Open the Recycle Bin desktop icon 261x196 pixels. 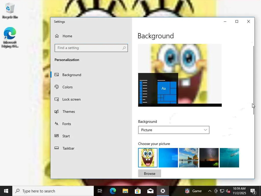(10, 11)
